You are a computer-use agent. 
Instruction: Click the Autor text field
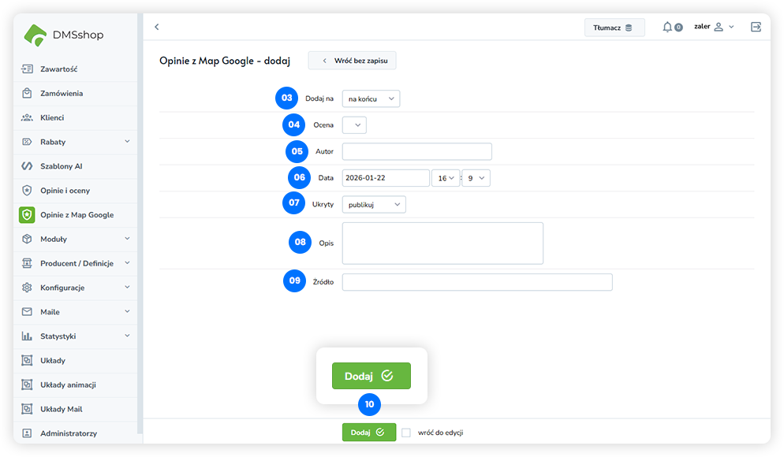[x=416, y=151]
